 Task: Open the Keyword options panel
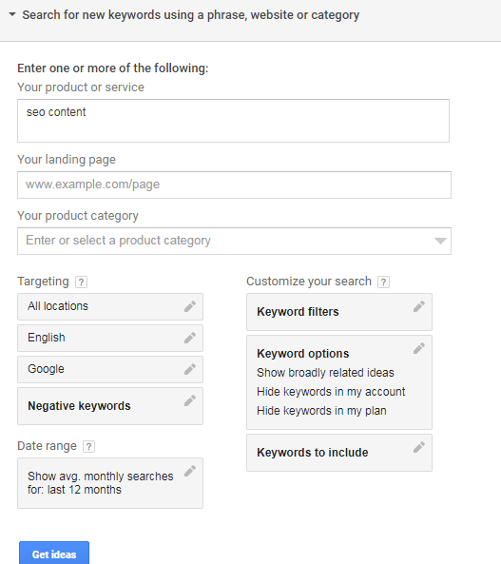pyautogui.click(x=339, y=382)
